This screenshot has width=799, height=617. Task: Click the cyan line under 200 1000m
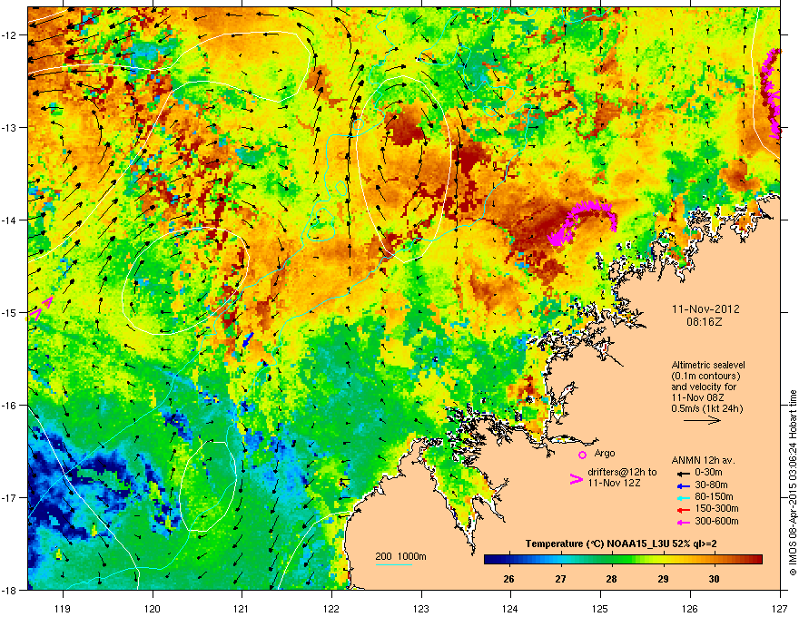(x=393, y=564)
